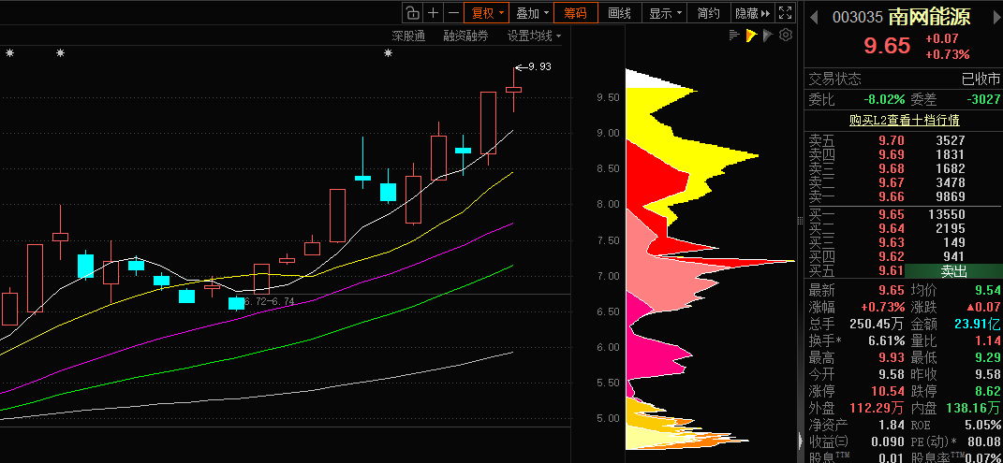Viewport: 1003px width, 463px height.
Task: Click the 金额 value 23.91亿
Action: [978, 324]
